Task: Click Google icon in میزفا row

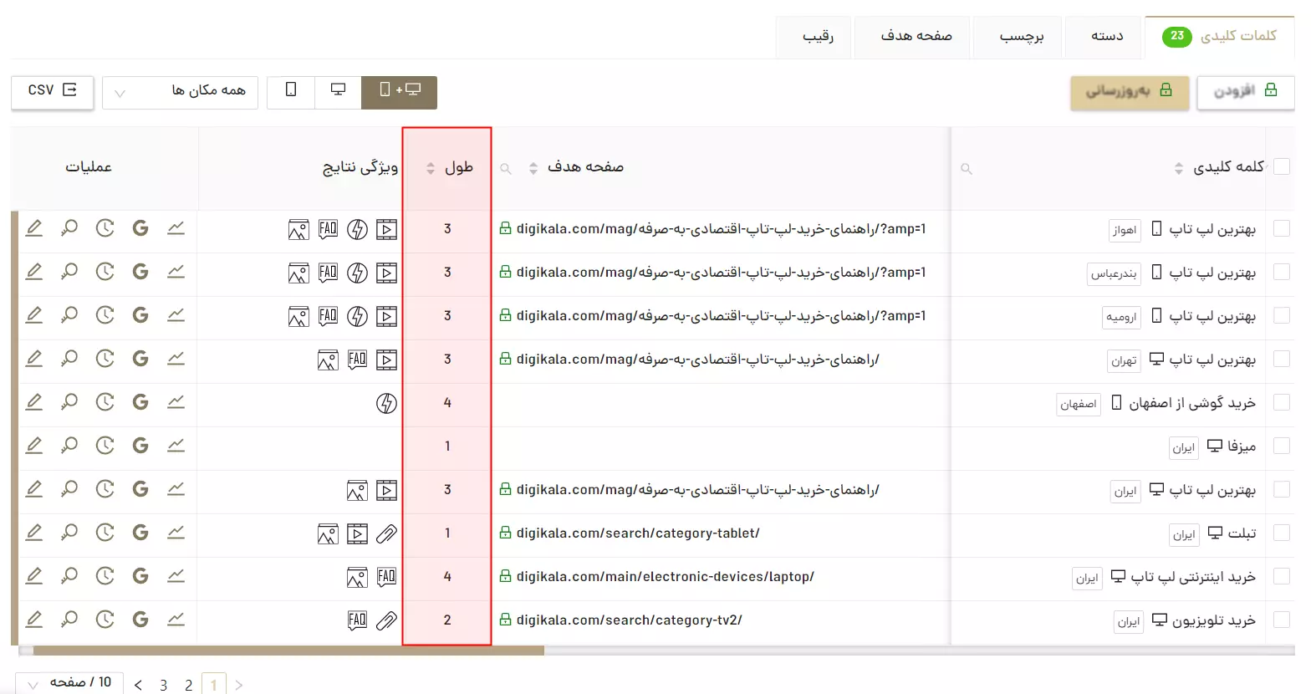Action: click(x=140, y=446)
